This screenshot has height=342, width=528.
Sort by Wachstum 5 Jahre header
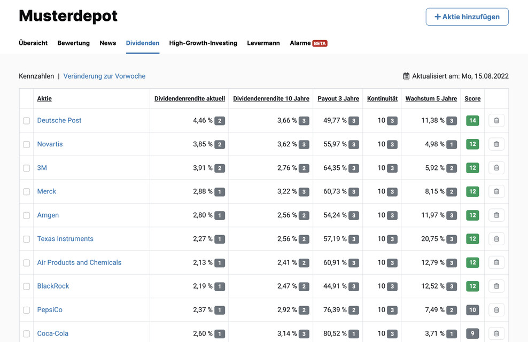(431, 99)
